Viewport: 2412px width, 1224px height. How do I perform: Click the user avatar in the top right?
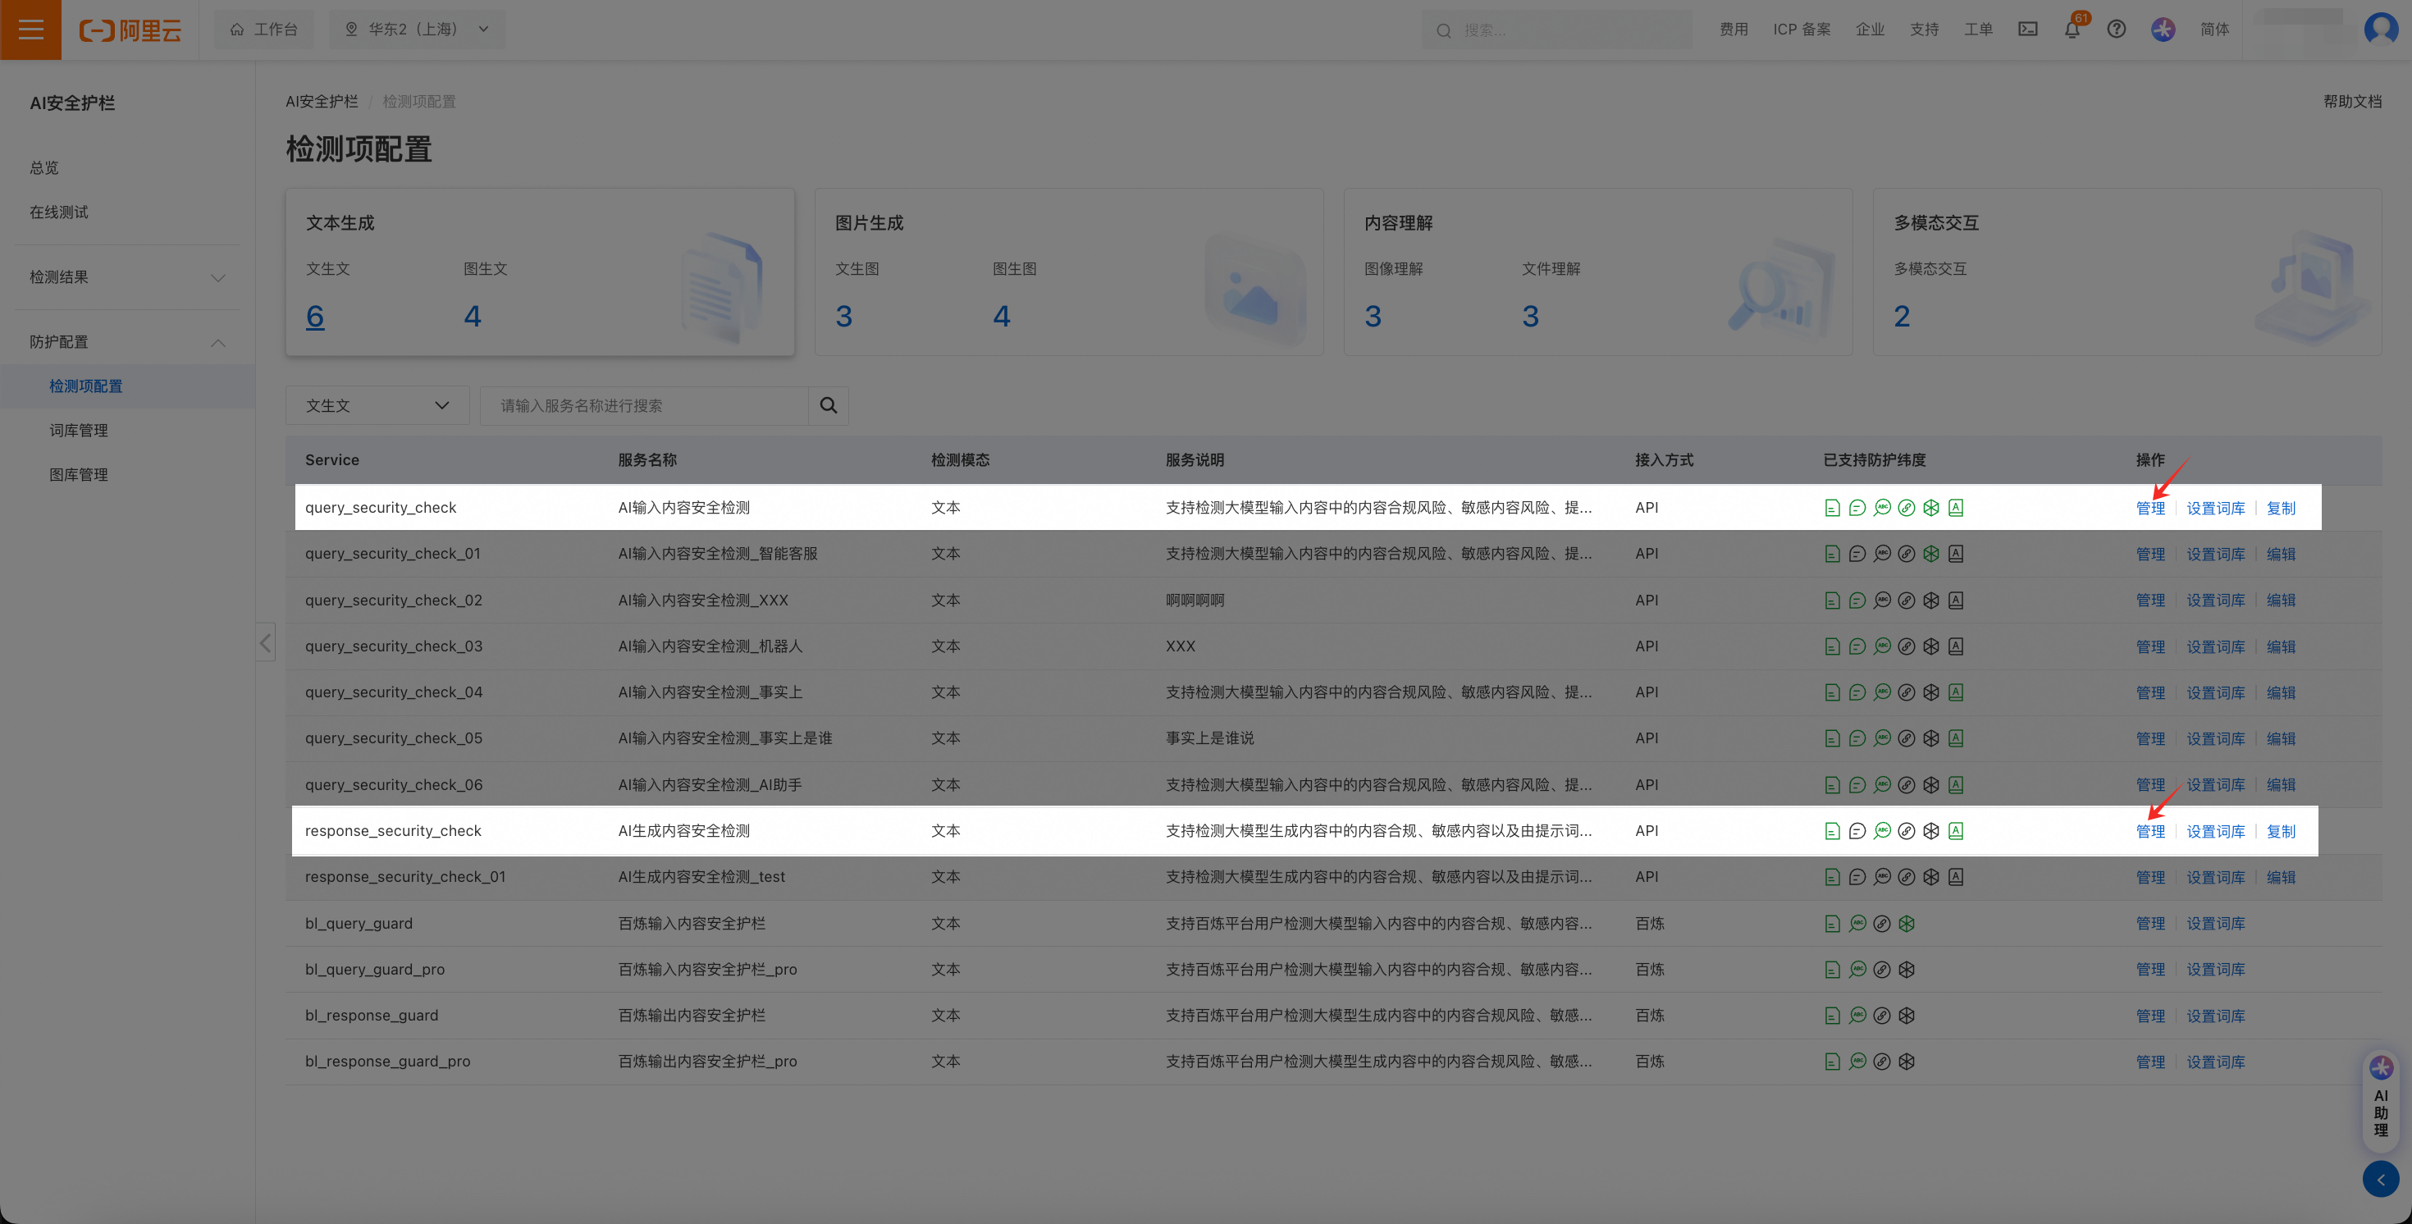click(2380, 29)
